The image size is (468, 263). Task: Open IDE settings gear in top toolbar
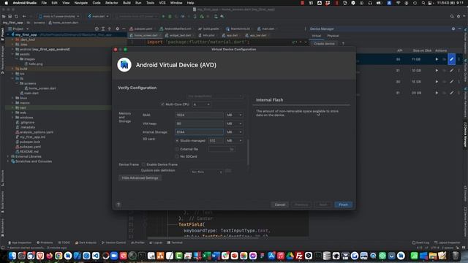458,16
